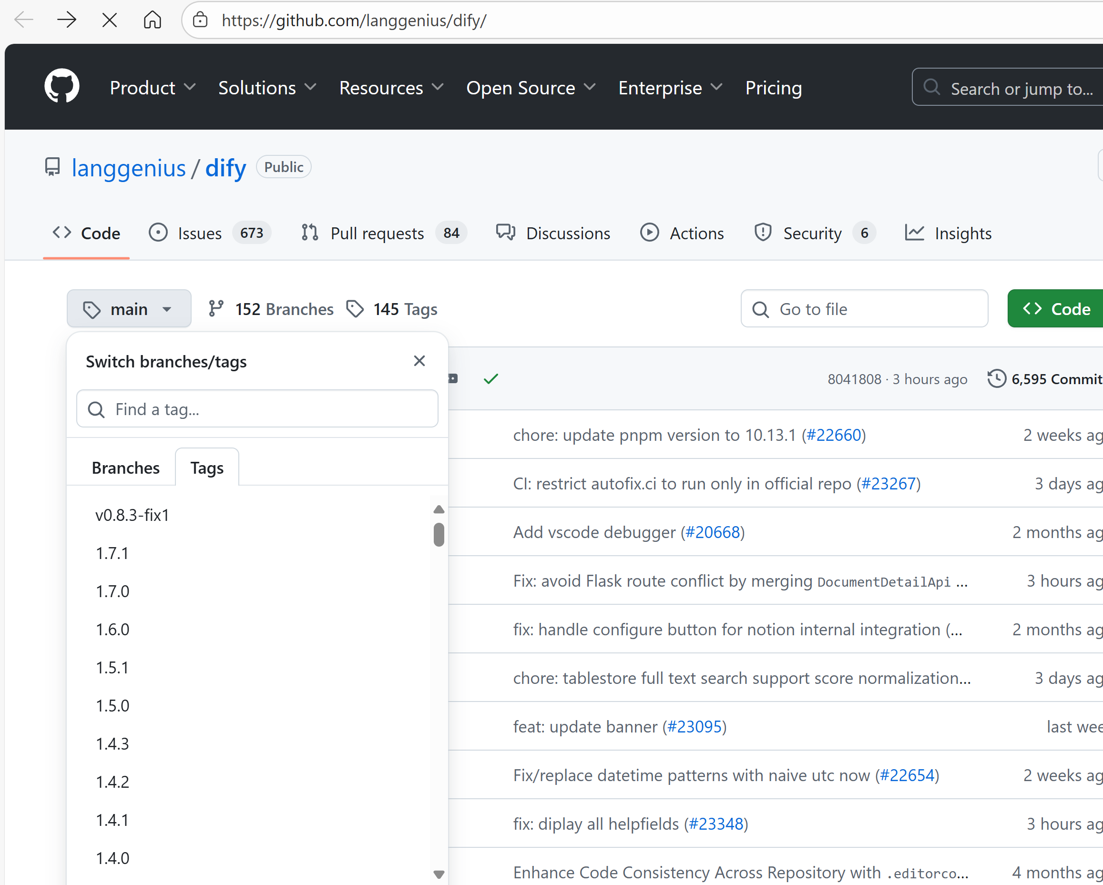Screen dimensions: 1103x885
Task: Select the Tags tab in popup
Action: 207,468
